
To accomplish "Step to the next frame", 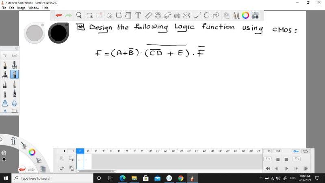I will [x=296, y=168].
